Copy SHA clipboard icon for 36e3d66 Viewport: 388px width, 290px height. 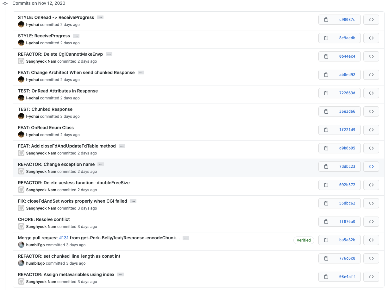(x=326, y=111)
